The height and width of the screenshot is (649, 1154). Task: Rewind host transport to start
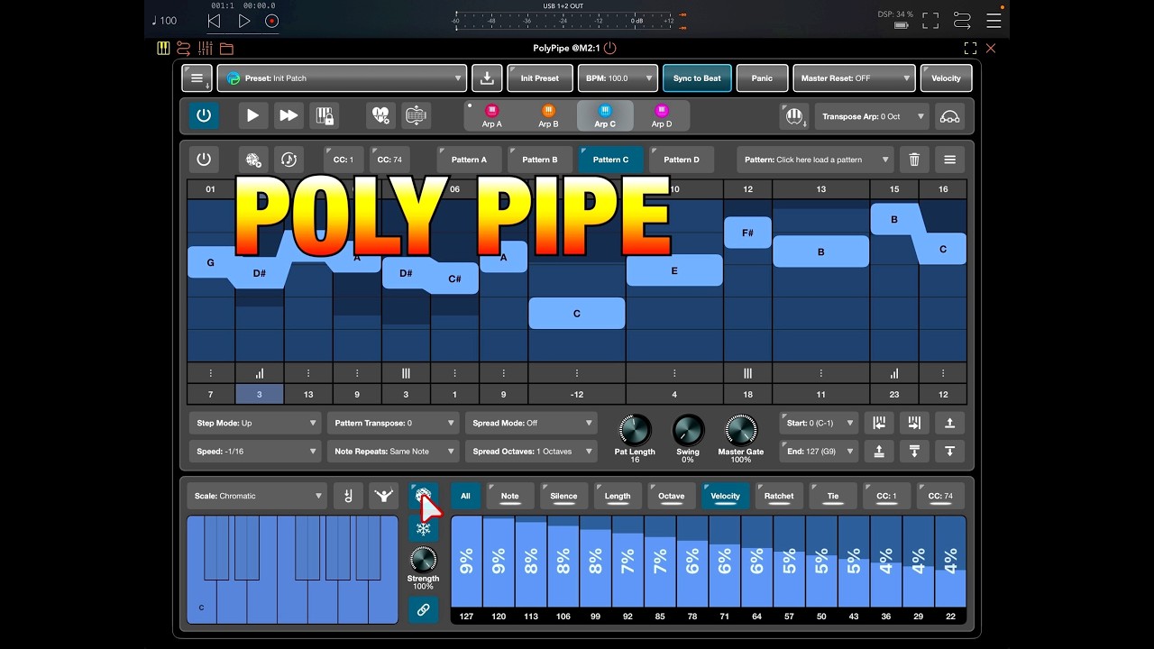[x=214, y=21]
